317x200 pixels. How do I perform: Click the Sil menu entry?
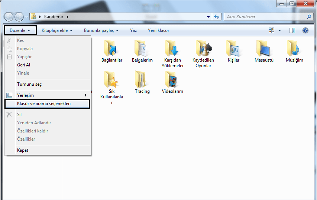tap(48, 115)
